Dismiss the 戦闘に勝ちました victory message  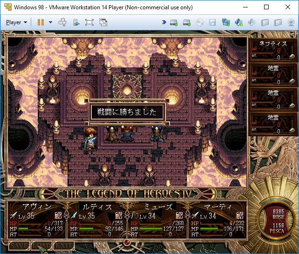point(128,112)
